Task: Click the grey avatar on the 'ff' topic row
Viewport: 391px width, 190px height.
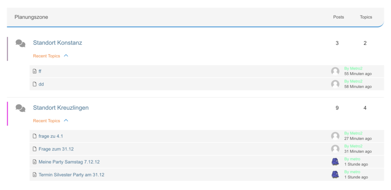Action: [x=335, y=71]
